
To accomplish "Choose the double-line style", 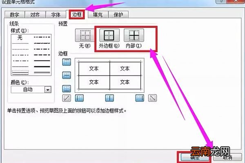I will [x=42, y=73].
